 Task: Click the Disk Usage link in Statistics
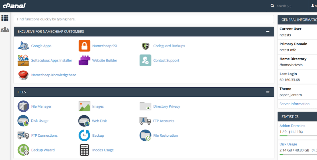click(288, 144)
